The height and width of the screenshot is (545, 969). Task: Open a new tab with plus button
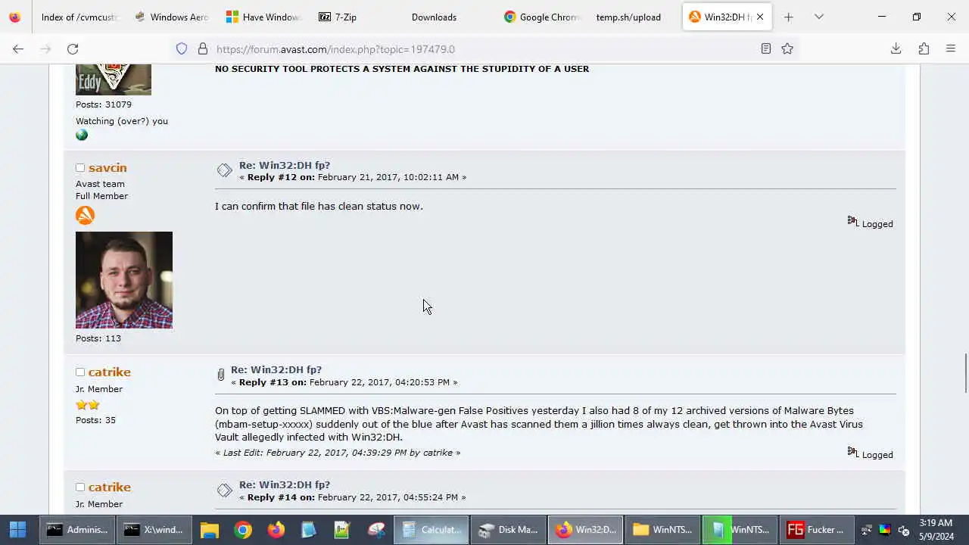pos(788,17)
